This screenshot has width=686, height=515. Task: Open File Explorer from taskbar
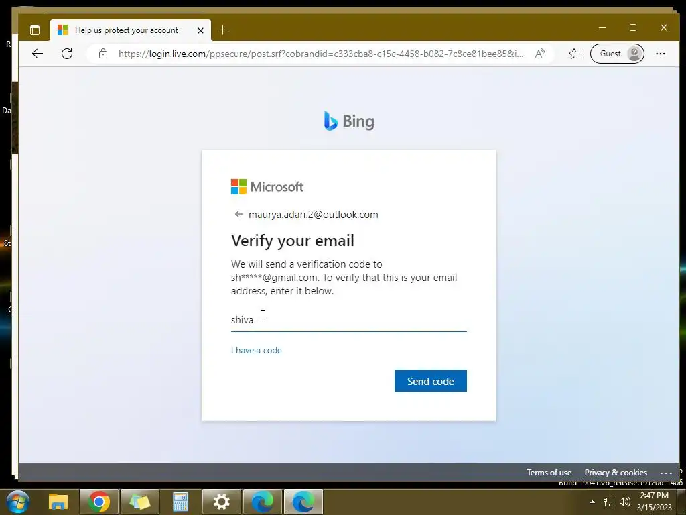click(x=58, y=502)
